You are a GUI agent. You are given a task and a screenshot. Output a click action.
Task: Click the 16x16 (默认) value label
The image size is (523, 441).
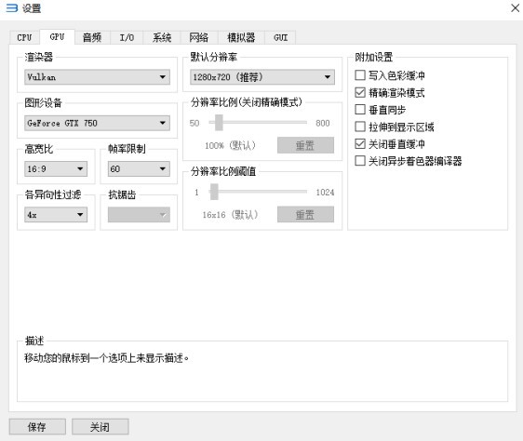pyautogui.click(x=231, y=215)
